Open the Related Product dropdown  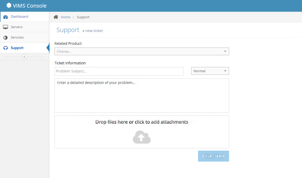[142, 51]
